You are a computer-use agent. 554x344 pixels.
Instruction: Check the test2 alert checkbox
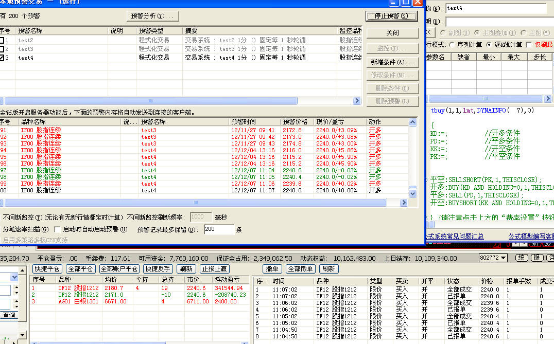click(x=2, y=40)
